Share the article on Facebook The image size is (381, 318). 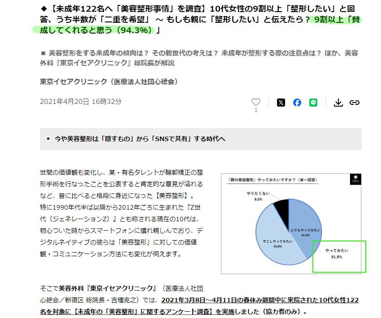(x=297, y=103)
